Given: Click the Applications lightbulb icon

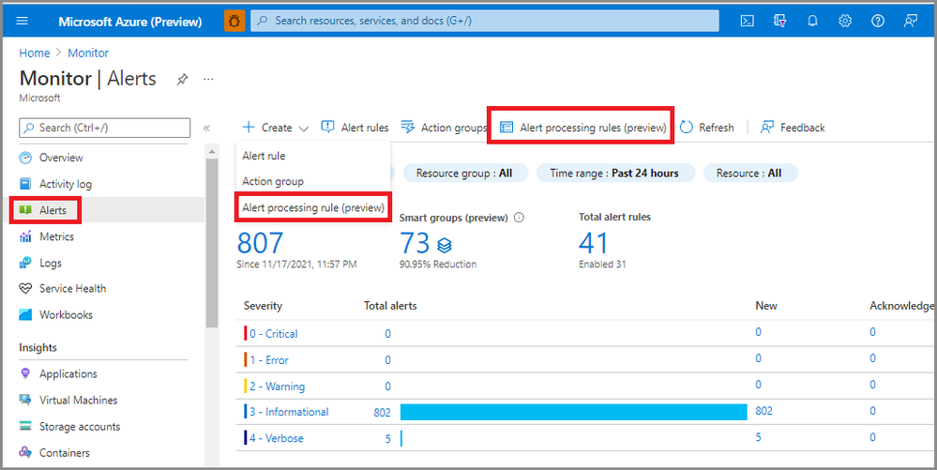Looking at the screenshot, I should [25, 373].
